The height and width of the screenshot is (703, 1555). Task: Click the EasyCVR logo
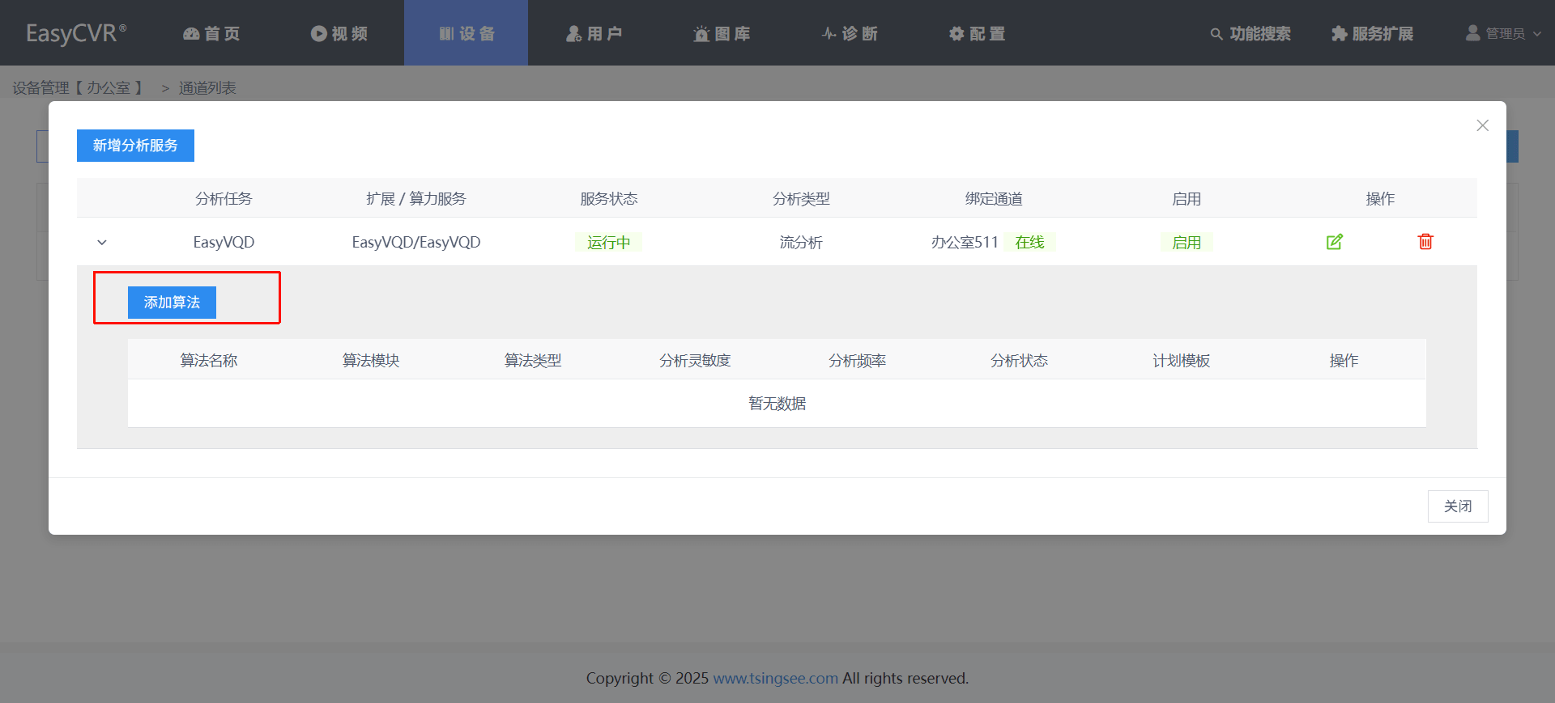pyautogui.click(x=76, y=33)
